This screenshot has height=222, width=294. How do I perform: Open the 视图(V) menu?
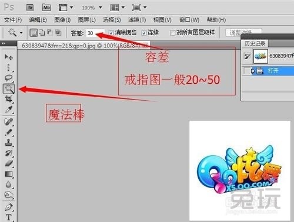pos(162,20)
